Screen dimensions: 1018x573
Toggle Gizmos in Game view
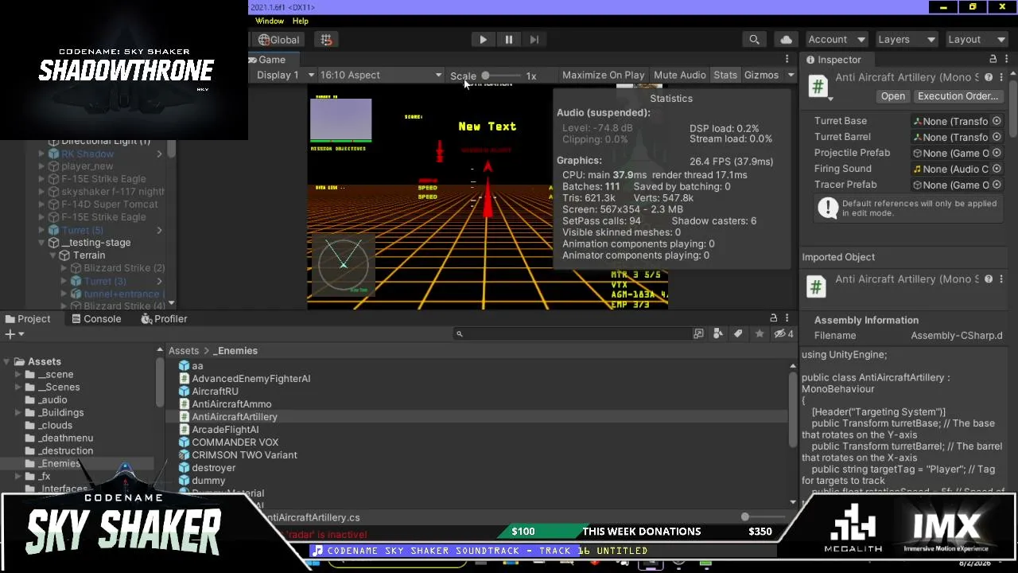761,75
